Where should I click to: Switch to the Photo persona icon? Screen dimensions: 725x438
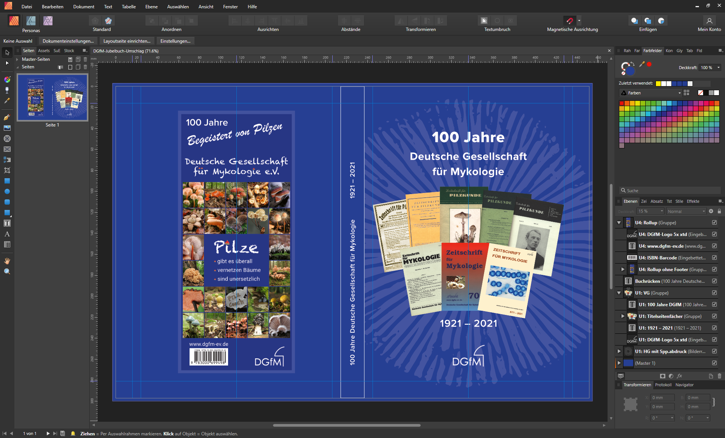pos(48,20)
